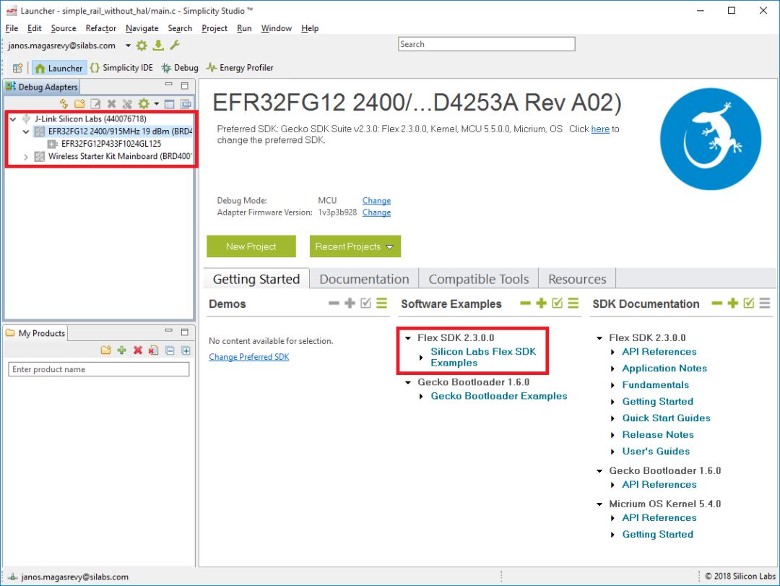Switch to the Compatible Tools tab
The height and width of the screenshot is (586, 780).
tap(479, 280)
